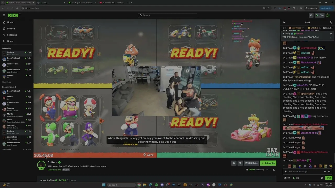Follow channel with heart button
Screen dimensions: 335x188
(x=240, y=163)
